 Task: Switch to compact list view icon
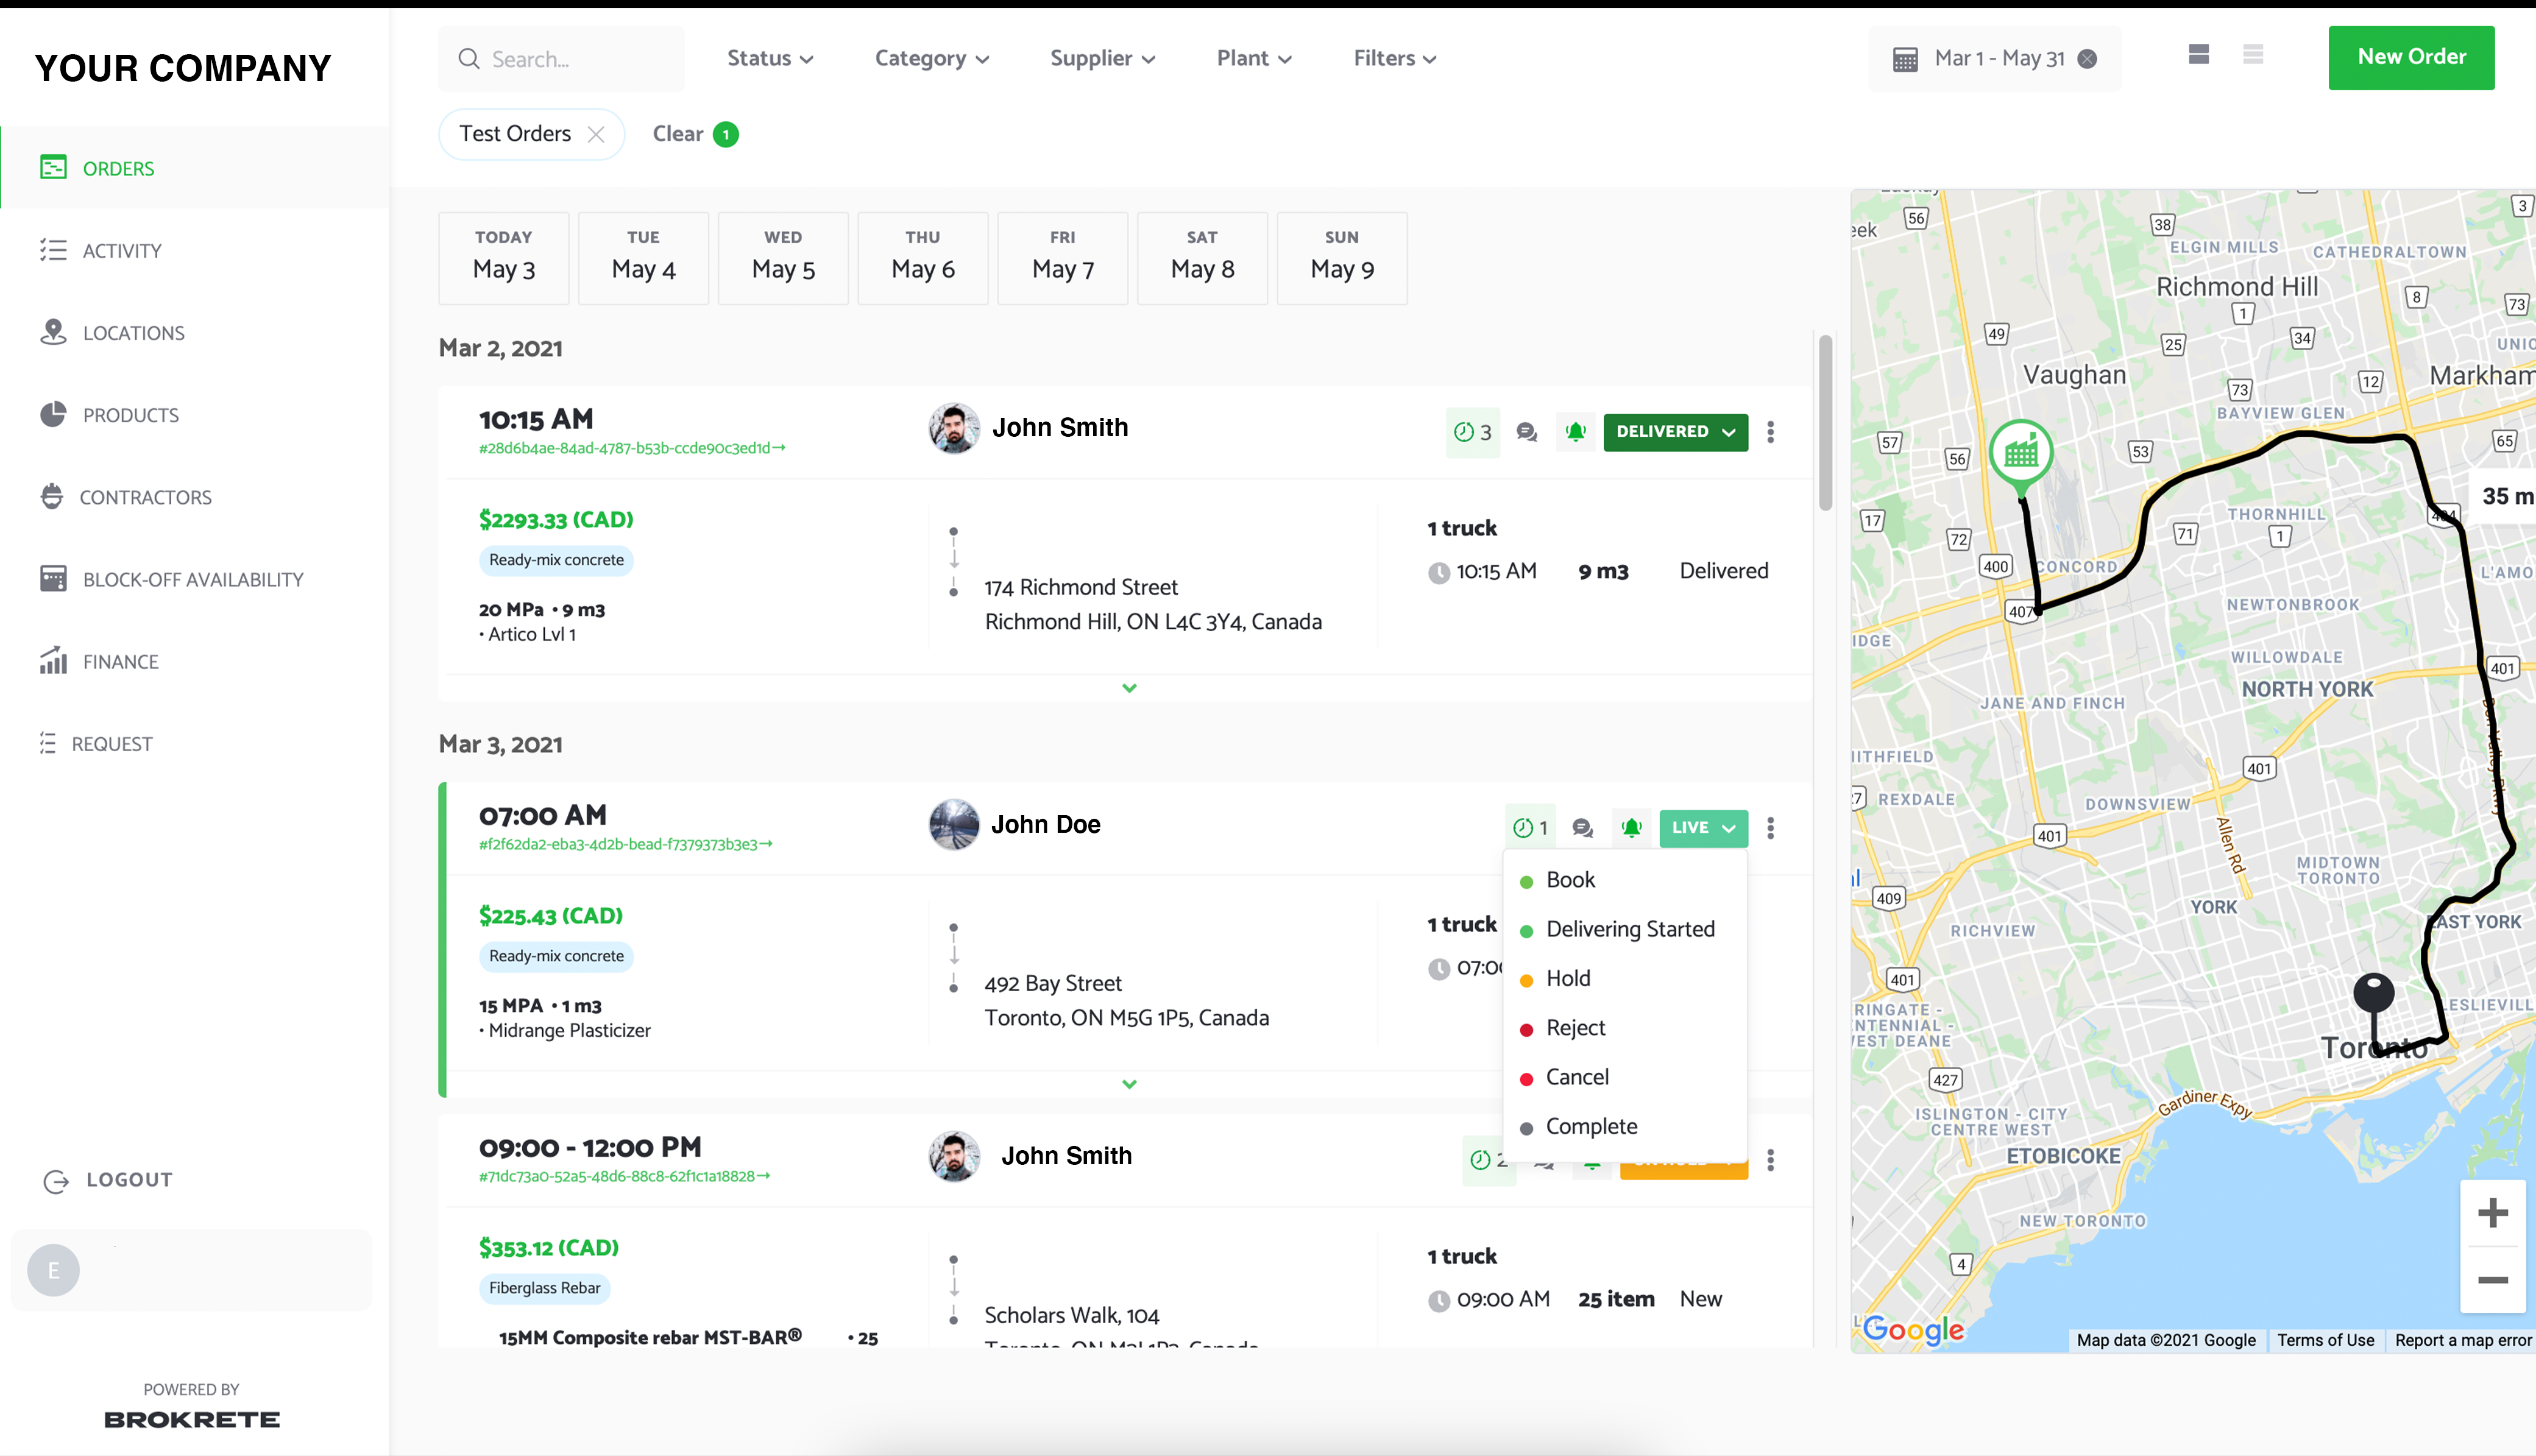tap(2252, 55)
